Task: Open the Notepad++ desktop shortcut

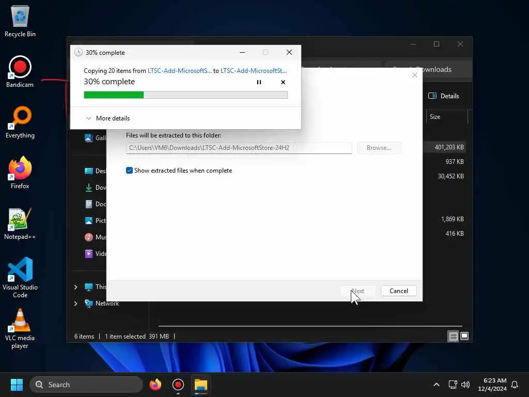Action: pos(20,223)
